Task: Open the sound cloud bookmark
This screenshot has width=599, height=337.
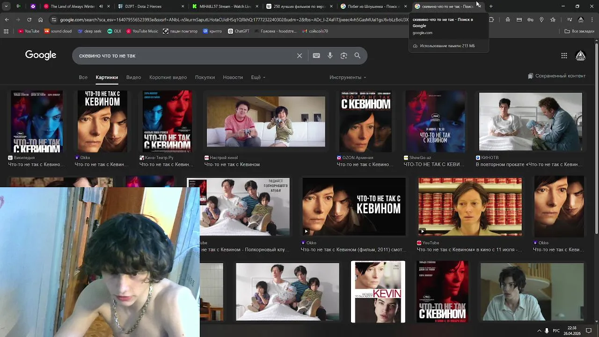Action: point(58,31)
